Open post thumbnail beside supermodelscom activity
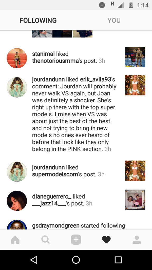 (x=135, y=171)
